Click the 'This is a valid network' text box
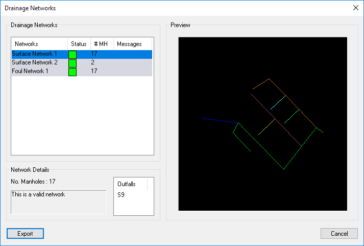The width and height of the screenshot is (364, 246). click(58, 202)
